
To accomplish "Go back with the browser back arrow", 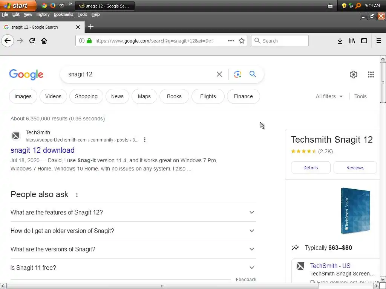I will coord(8,41).
